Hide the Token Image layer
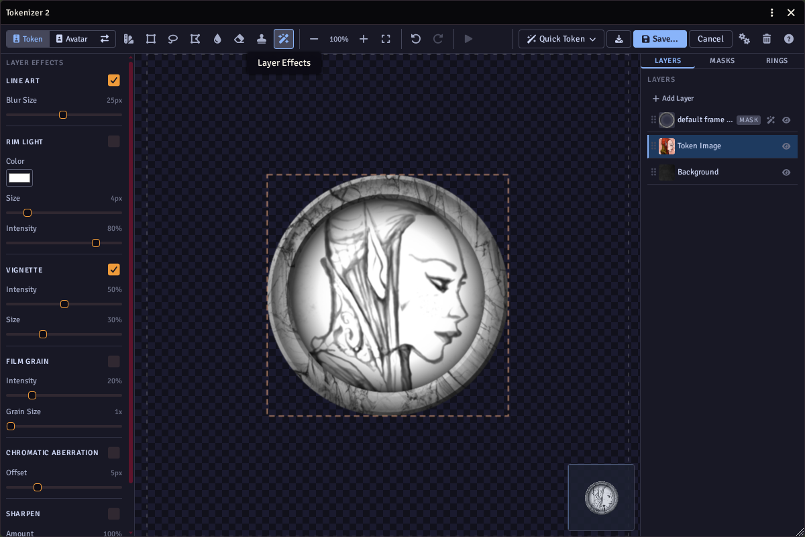The height and width of the screenshot is (537, 805). tap(786, 146)
